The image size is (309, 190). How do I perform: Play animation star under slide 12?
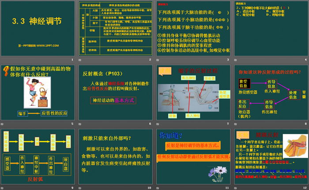[235, 188]
